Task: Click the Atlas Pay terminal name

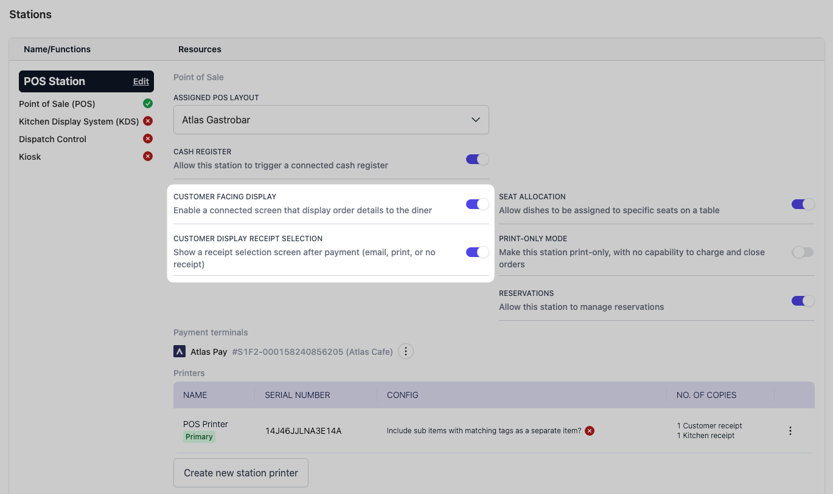Action: 209,352
